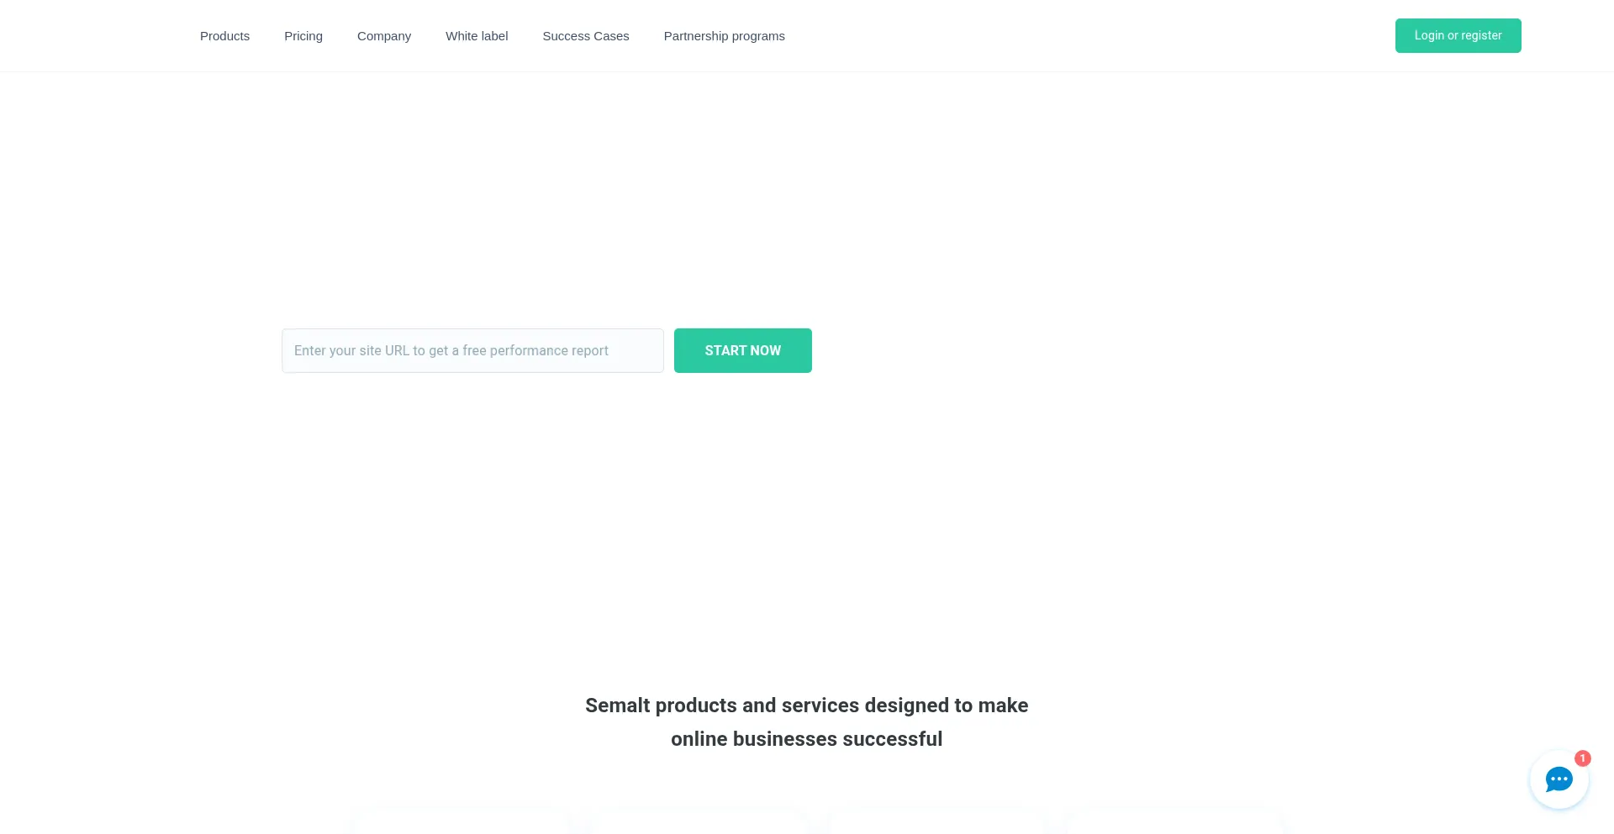Click the chat notification badge showing 1
The image size is (1614, 834).
pyautogui.click(x=1583, y=758)
